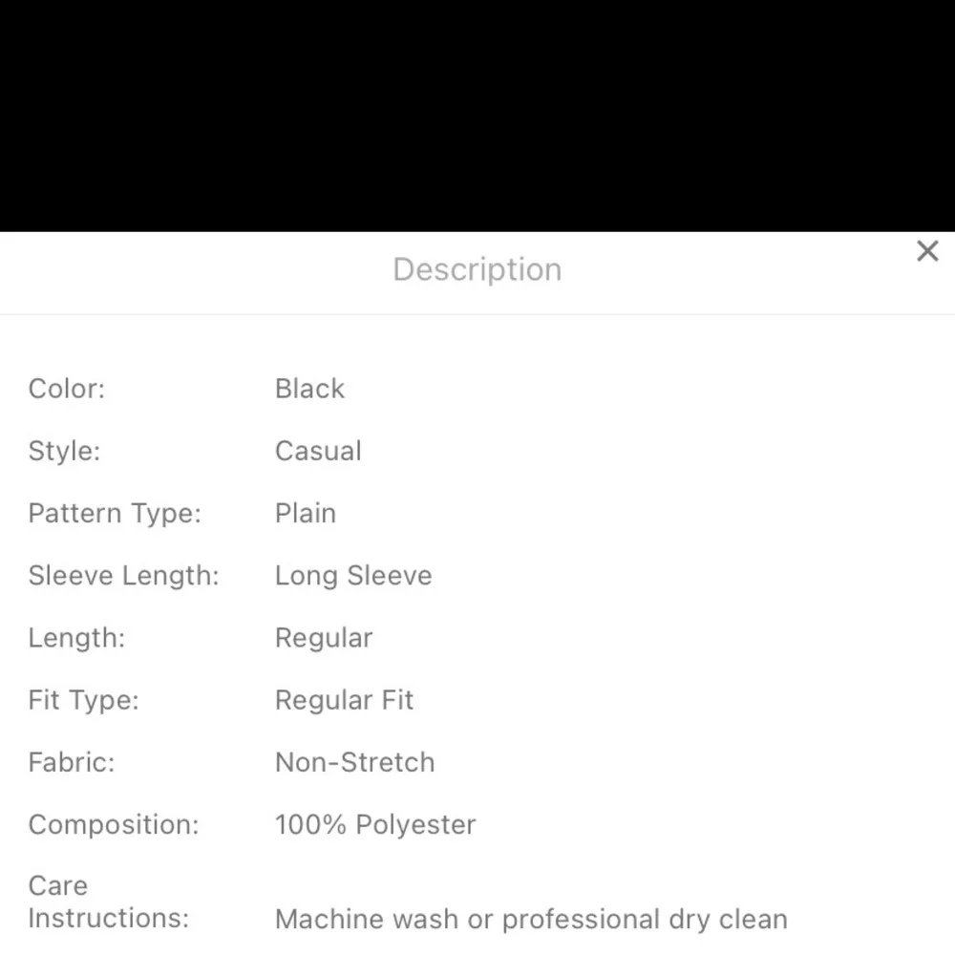Screen dimensions: 955x955
Task: Select the Casual style value
Action: coord(318,451)
